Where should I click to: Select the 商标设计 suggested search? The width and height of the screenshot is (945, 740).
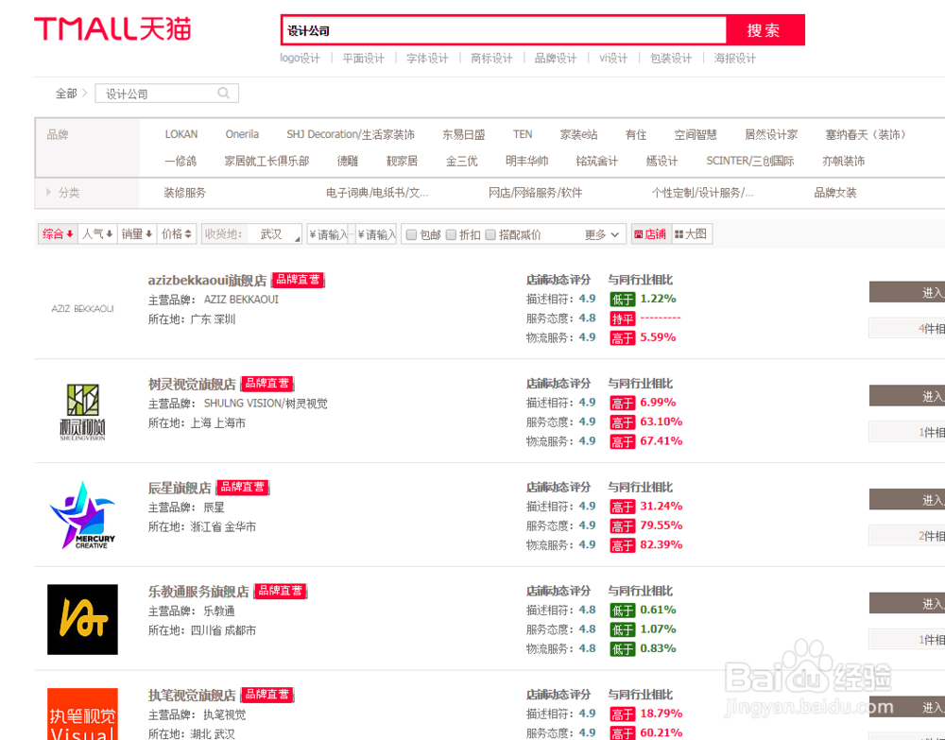(491, 58)
